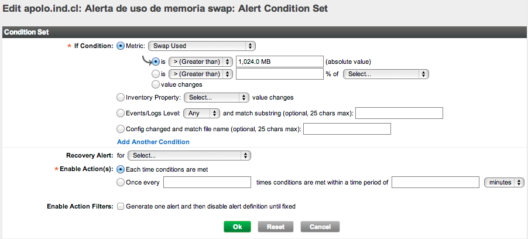Enable 'Once every' action radio option
The height and width of the screenshot is (239, 528).
[121, 182]
